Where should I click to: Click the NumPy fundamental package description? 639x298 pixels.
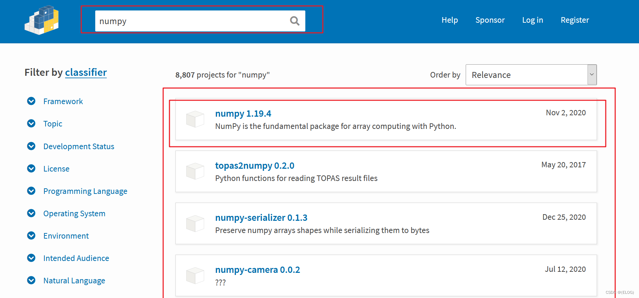tap(335, 126)
